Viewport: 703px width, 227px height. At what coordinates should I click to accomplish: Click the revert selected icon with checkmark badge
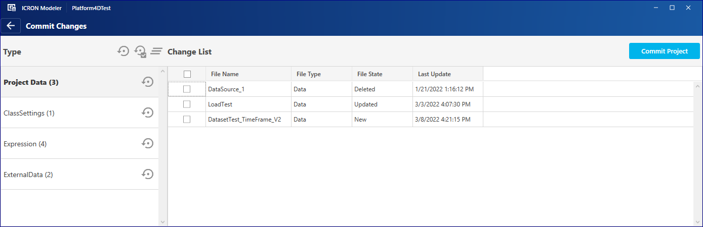pos(140,51)
